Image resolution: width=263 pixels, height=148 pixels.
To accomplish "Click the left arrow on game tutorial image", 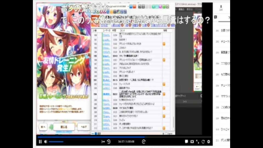I will point(39,63).
